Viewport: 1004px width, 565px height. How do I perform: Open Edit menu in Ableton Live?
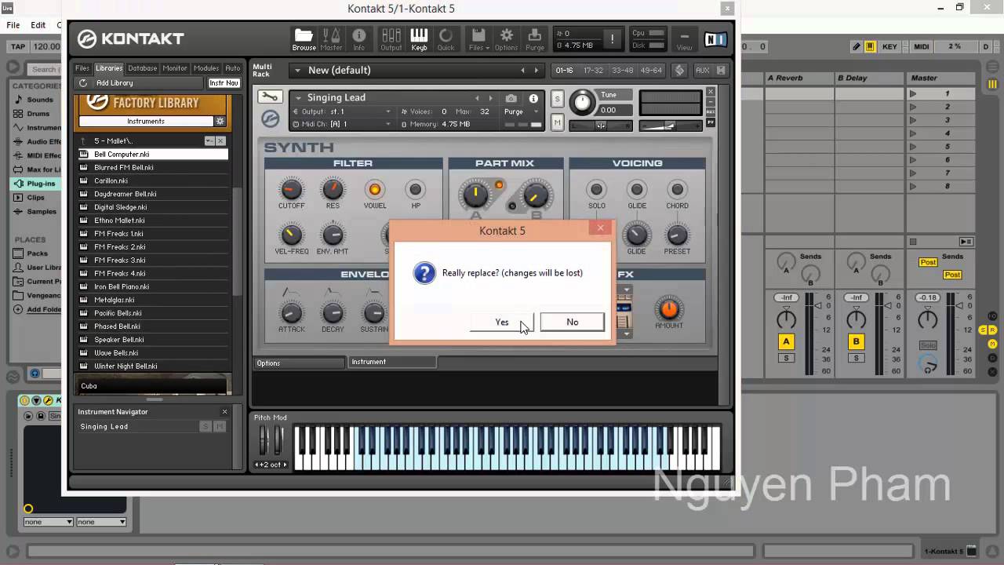click(x=38, y=25)
